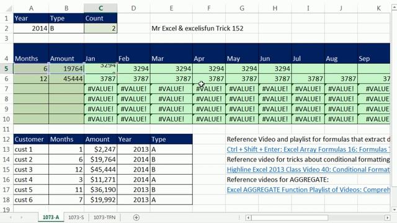Select row 5 header
The image size is (397, 223).
tap(6, 69)
